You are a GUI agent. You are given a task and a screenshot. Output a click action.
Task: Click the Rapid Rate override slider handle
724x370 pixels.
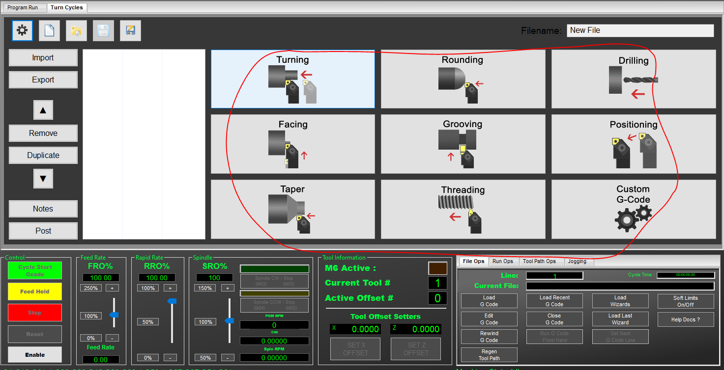click(172, 301)
